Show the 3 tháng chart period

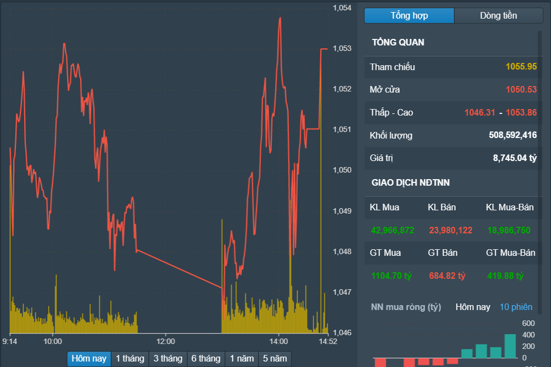168,359
